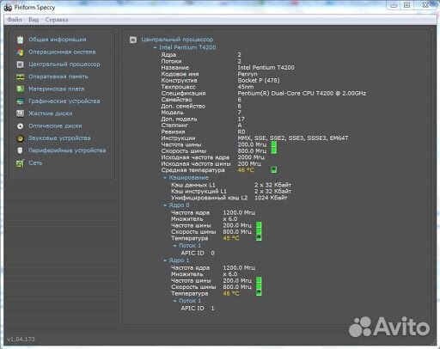Click the Piriform Specy title bar app icon
The width and height of the screenshot is (440, 349).
point(8,8)
